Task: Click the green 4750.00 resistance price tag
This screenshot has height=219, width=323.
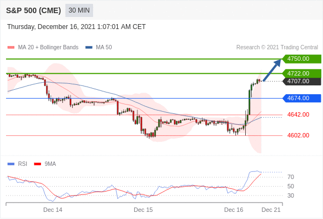Action: tap(302, 59)
